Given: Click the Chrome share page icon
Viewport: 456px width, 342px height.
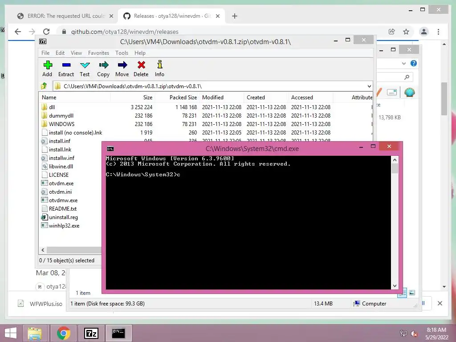Looking at the screenshot, I should point(392,32).
